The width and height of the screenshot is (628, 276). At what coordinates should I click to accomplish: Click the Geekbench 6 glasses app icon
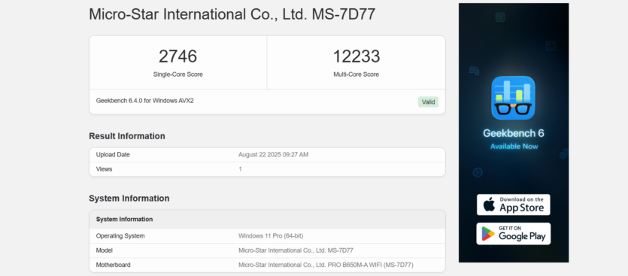click(513, 98)
